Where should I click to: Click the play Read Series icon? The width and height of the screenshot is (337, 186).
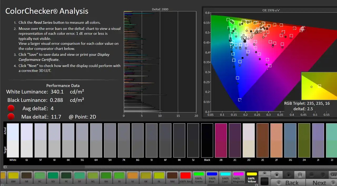(x=289, y=175)
